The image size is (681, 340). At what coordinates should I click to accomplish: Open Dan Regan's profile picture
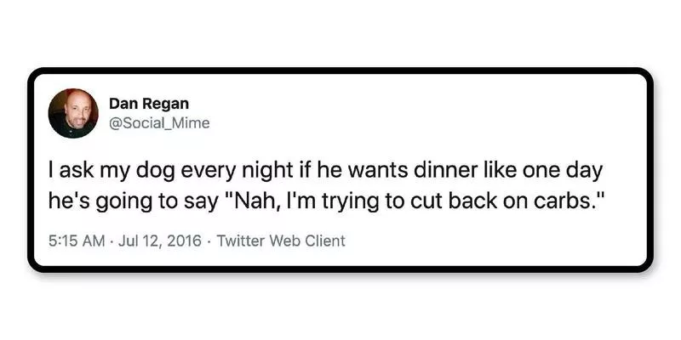[x=73, y=114]
